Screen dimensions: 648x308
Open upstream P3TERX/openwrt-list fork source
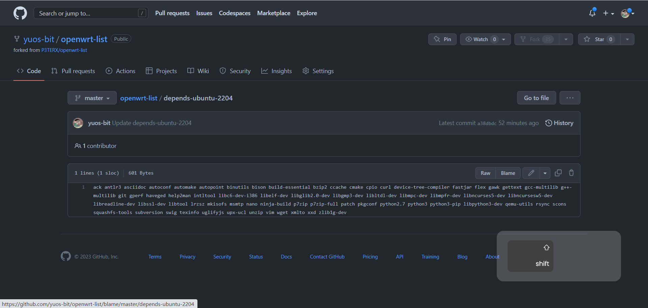(x=64, y=50)
